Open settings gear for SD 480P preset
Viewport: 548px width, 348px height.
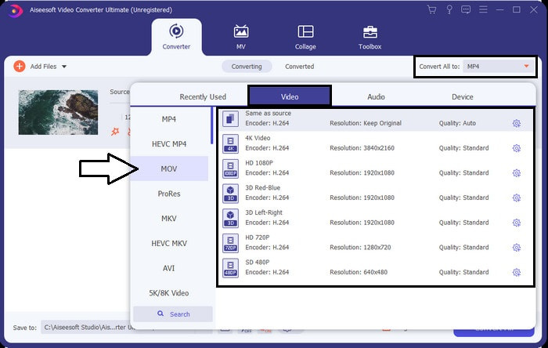[x=517, y=273]
